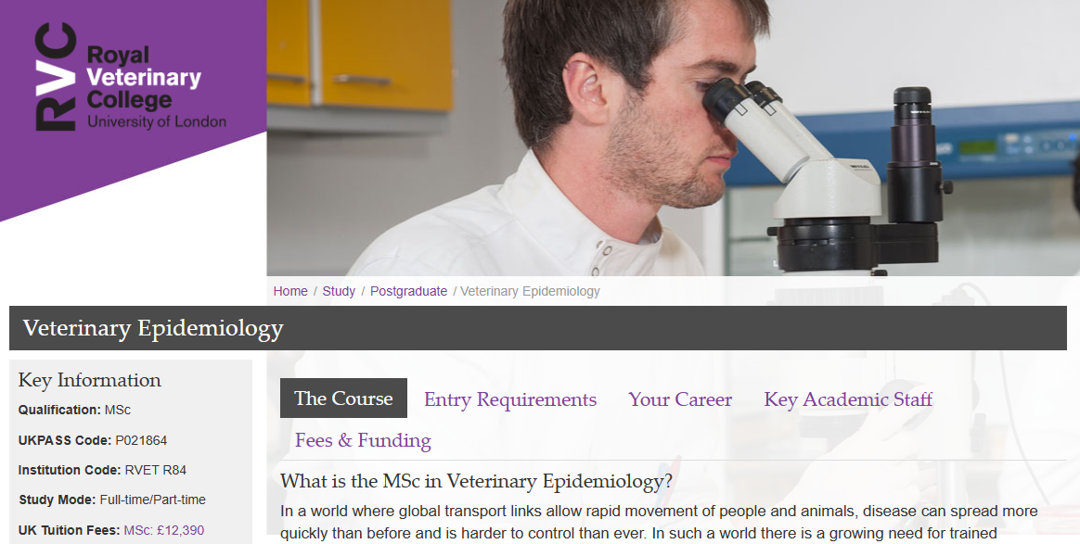Click the paragraph about global transport links
This screenshot has height=544, width=1080.
(659, 522)
